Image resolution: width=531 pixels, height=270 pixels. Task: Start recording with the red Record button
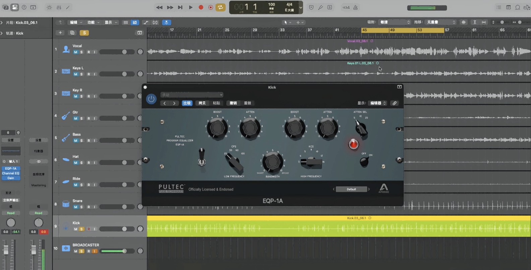[x=201, y=7]
